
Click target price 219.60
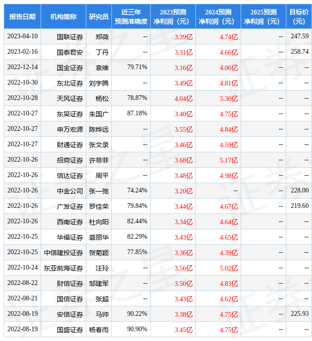tap(299, 206)
